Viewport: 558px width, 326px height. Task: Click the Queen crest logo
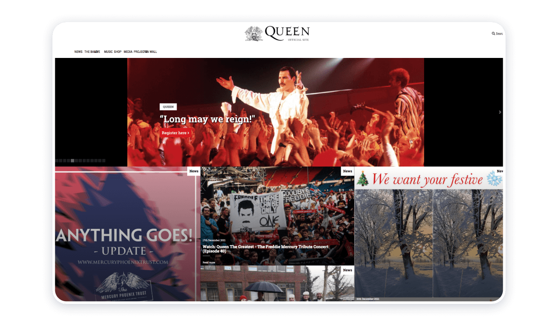[254, 34]
